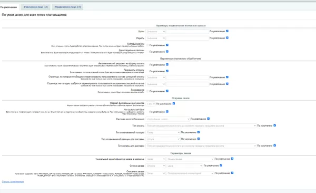Switch to the Физическое лицо (s1) tab

(36, 7)
